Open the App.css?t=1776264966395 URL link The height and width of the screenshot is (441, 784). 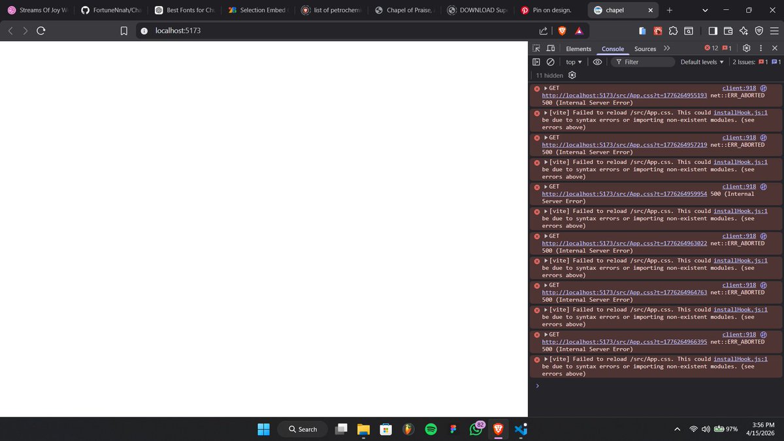[x=625, y=342]
